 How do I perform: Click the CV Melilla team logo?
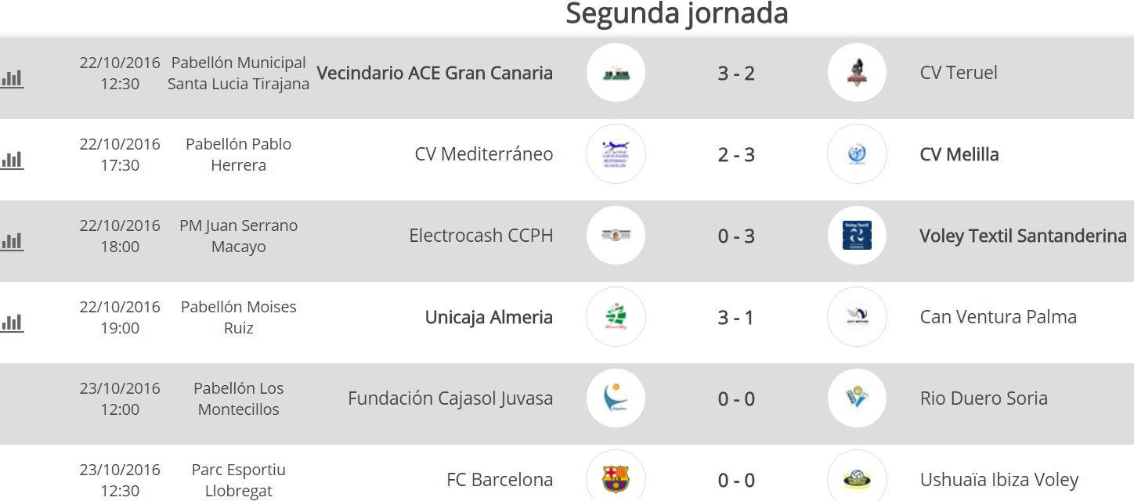pos(857,154)
